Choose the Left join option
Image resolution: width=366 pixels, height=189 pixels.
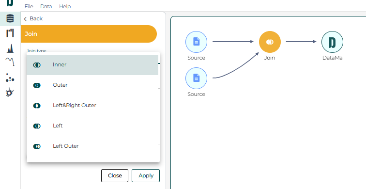pos(92,126)
